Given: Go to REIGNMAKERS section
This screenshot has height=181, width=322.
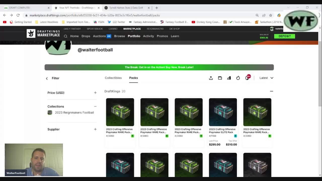Looking at the screenshot, I should pyautogui.click(x=155, y=29).
